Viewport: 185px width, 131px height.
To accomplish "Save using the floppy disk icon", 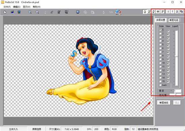I will tap(19, 12).
